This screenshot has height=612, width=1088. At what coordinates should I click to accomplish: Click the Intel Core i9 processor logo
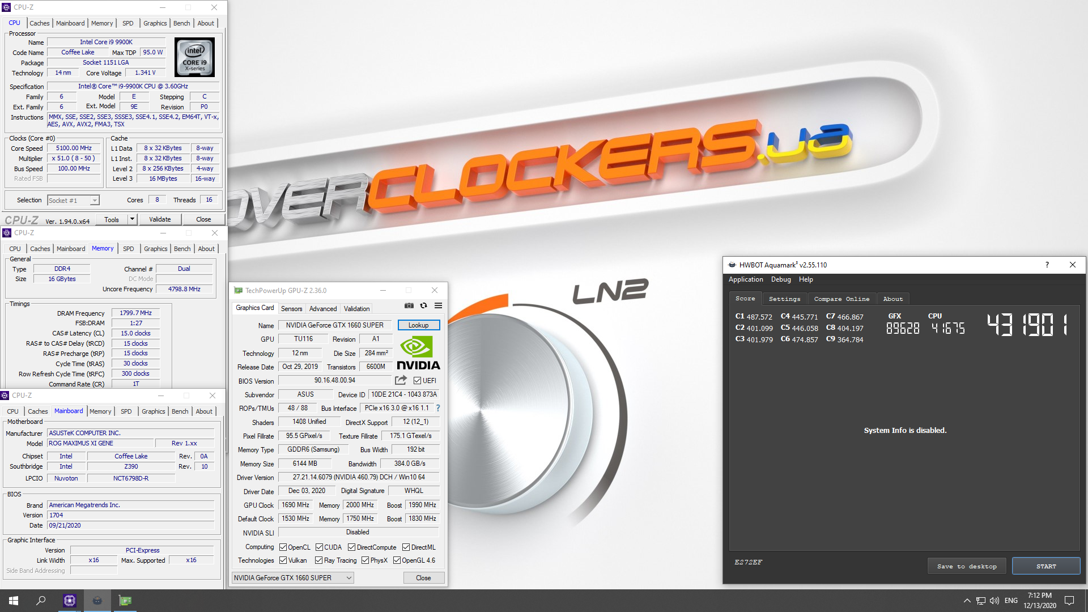pos(194,57)
